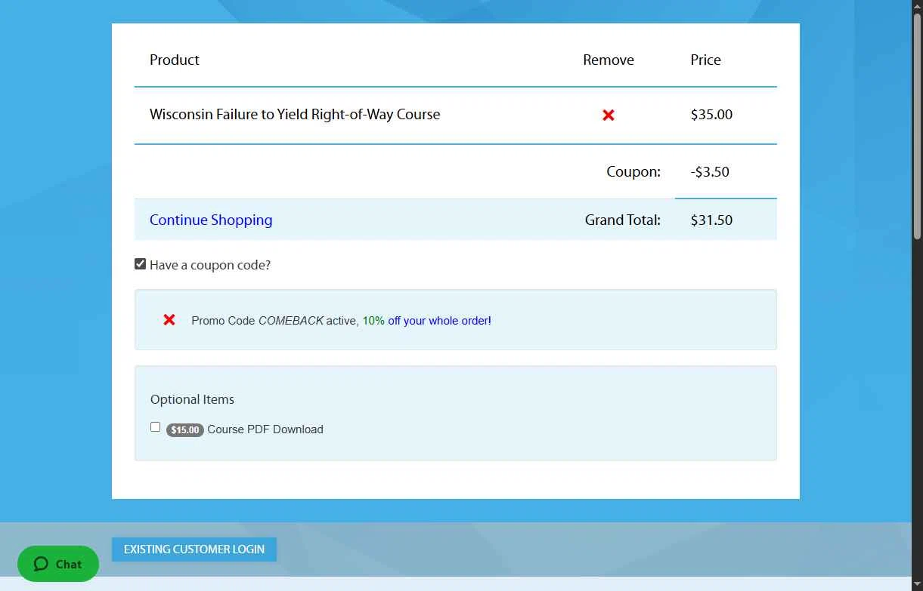This screenshot has height=591, width=923.
Task: Click the Product column header
Action: pyautogui.click(x=175, y=60)
